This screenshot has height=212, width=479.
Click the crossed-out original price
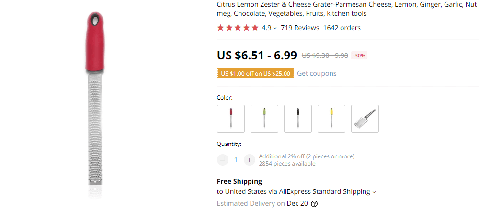coord(325,56)
